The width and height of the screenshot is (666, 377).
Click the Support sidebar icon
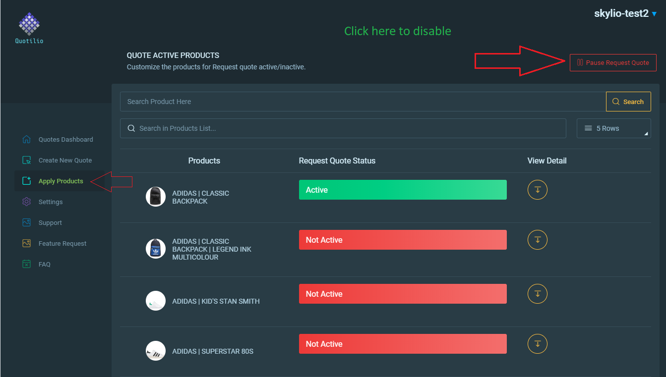(x=27, y=222)
